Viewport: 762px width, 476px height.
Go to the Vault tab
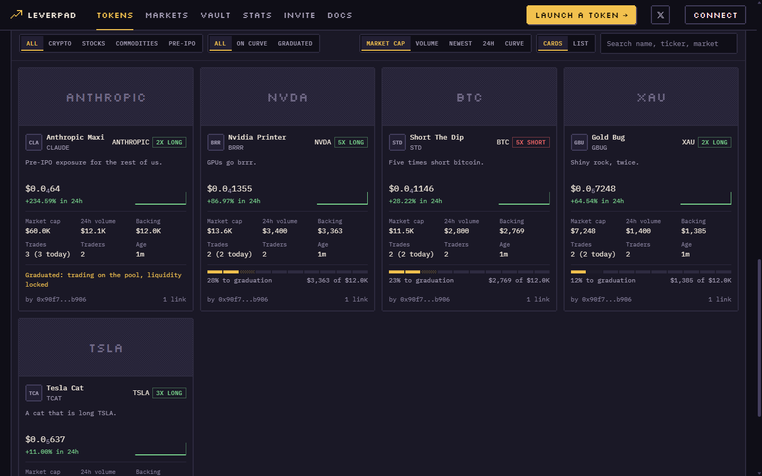pos(216,15)
